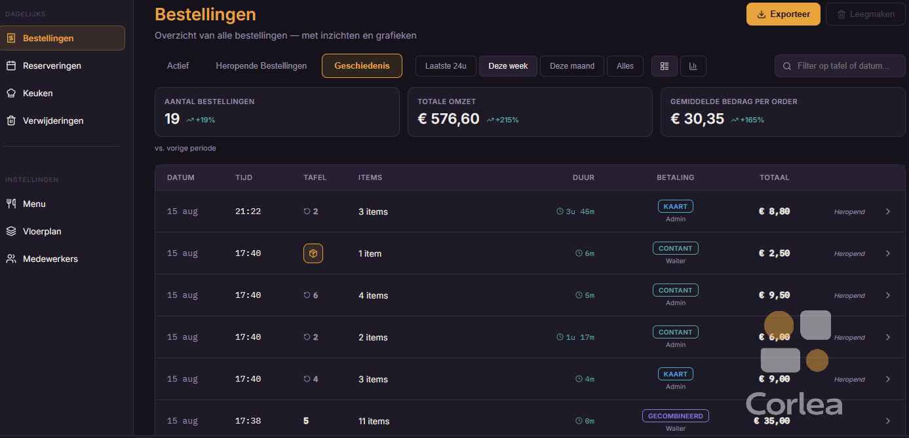Open the Heropende Bestellingen tab

point(261,65)
